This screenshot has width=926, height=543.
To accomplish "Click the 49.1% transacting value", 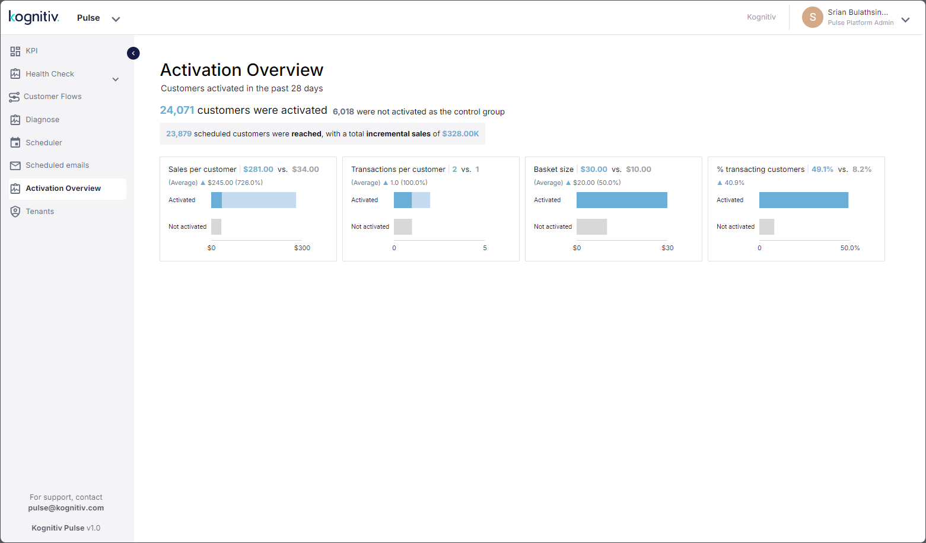I will coord(822,170).
